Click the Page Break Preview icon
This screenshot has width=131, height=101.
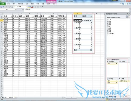[x=111, y=99]
